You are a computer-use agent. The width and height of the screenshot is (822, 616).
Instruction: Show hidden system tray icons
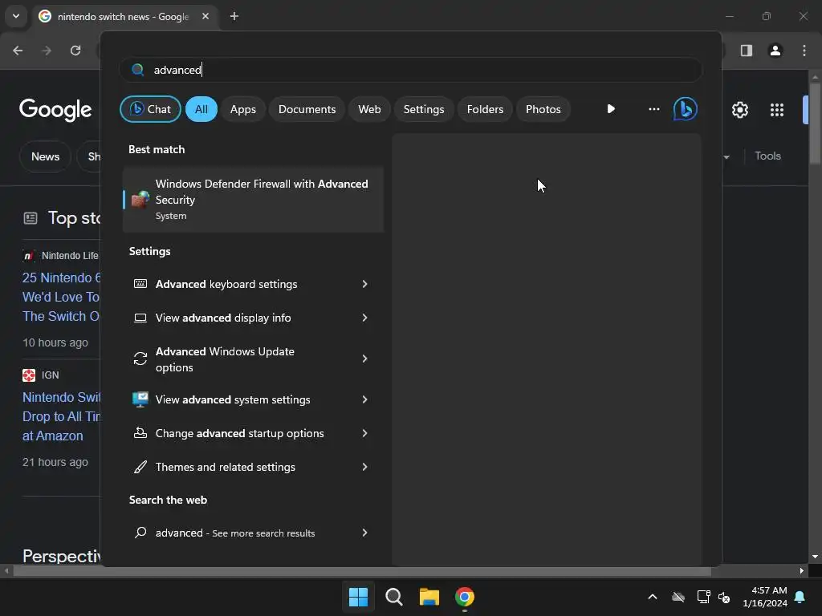653,597
